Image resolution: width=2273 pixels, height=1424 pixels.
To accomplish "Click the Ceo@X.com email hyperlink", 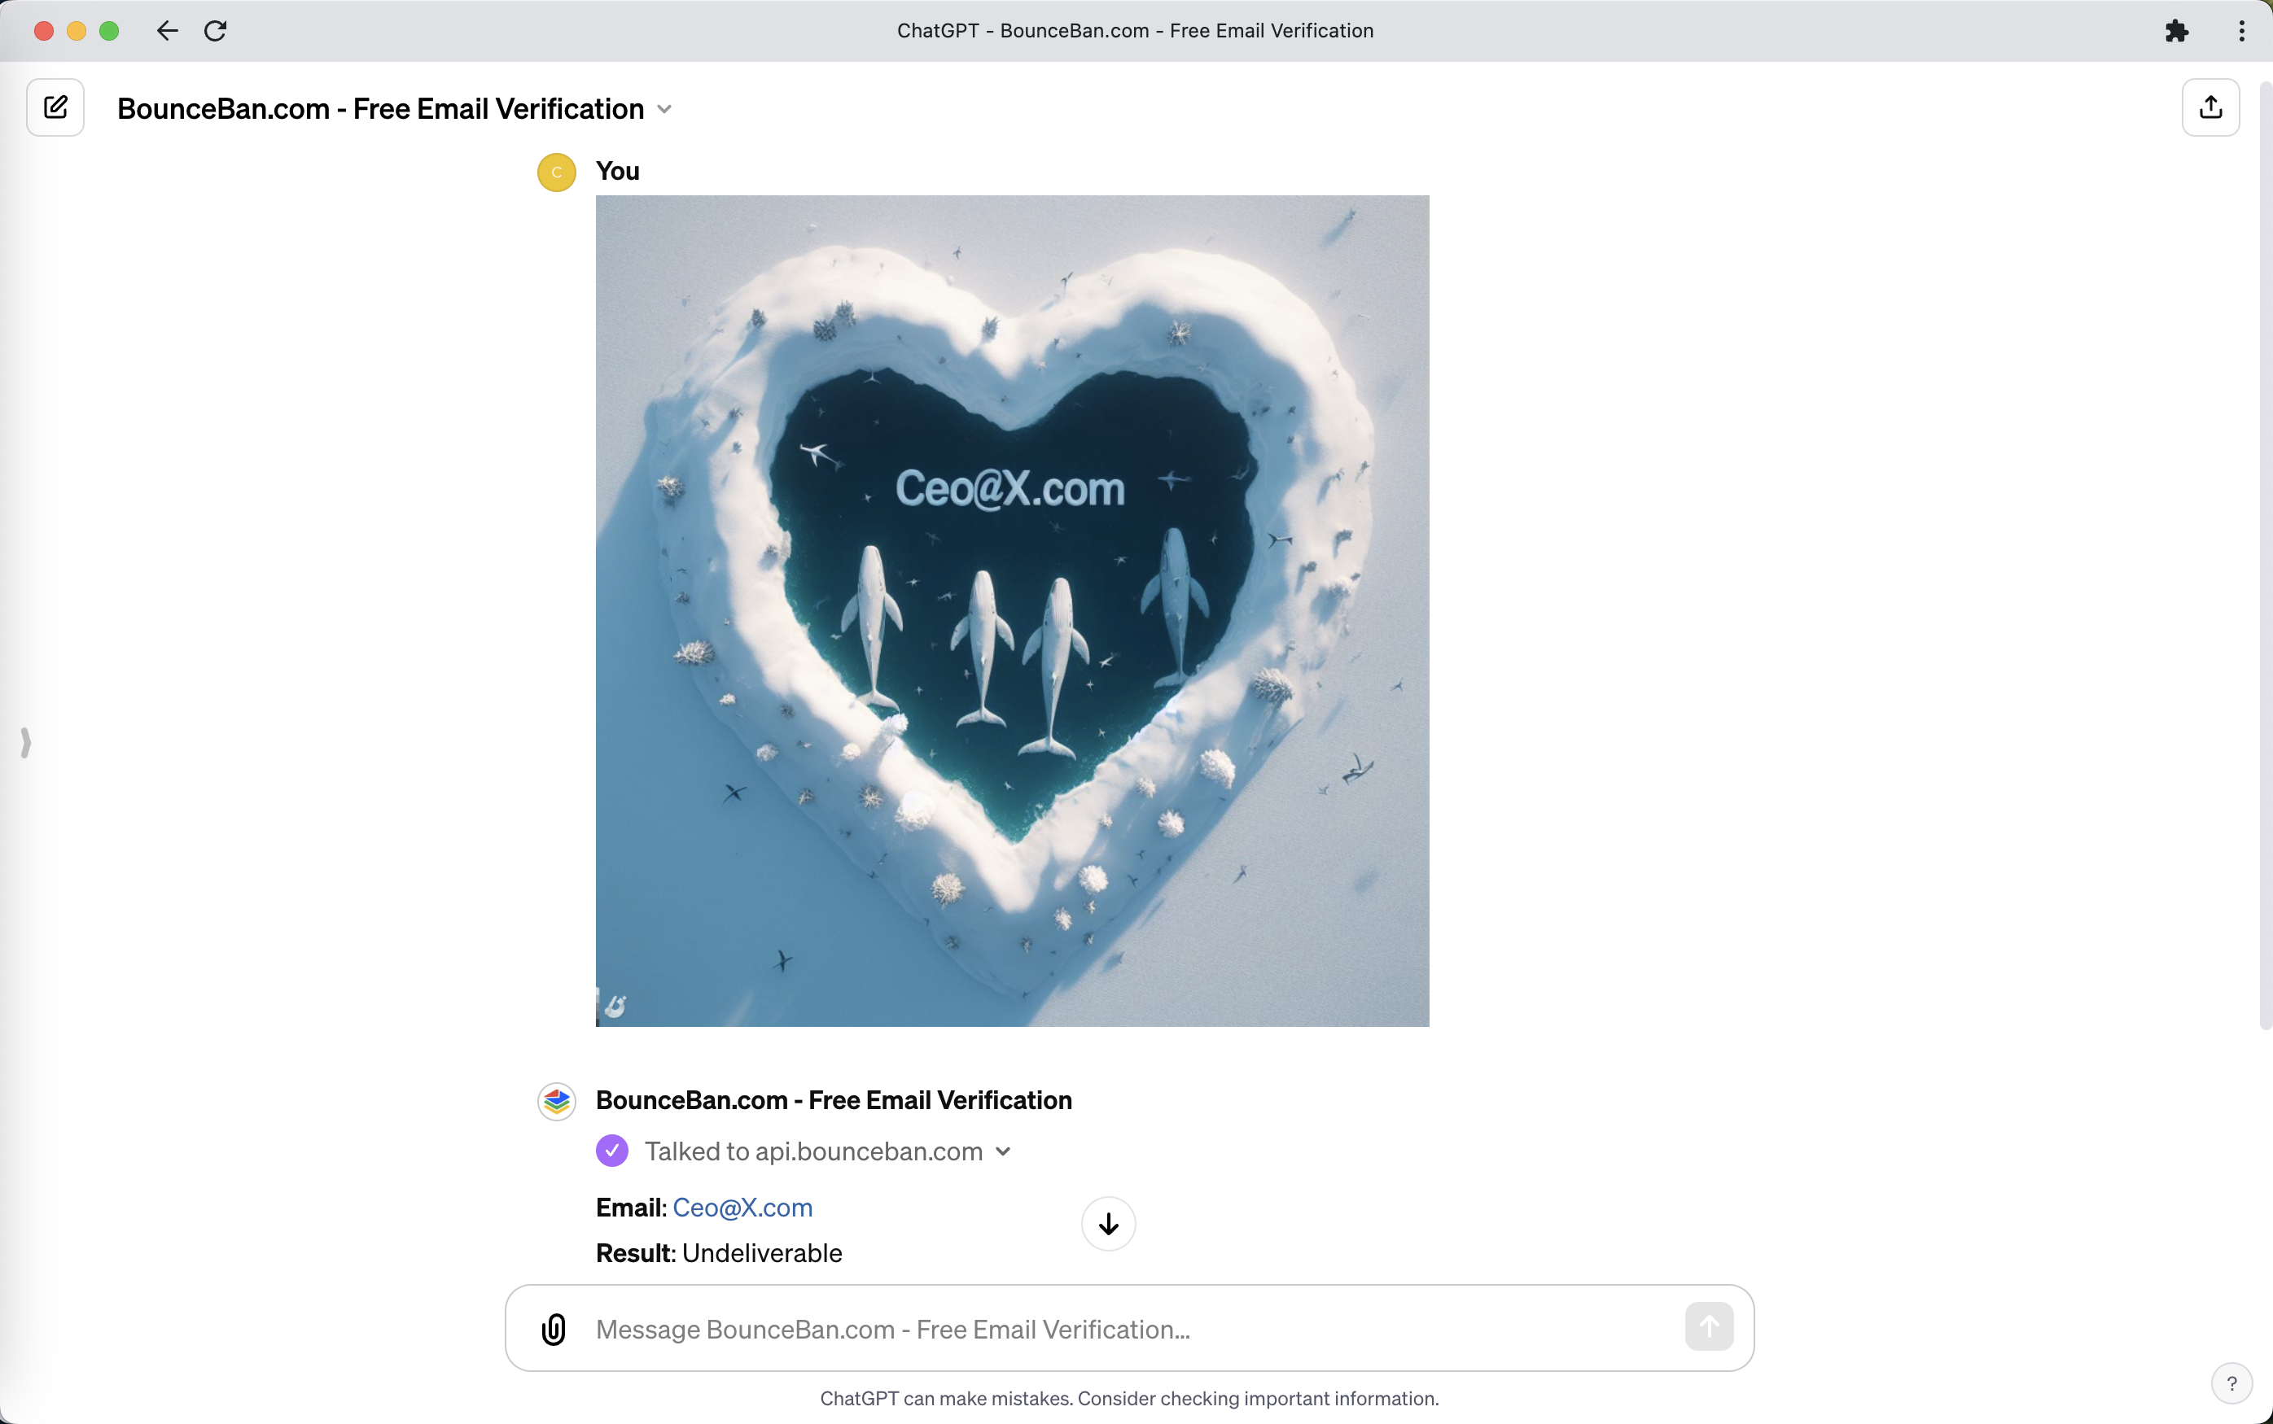I will 742,1206.
